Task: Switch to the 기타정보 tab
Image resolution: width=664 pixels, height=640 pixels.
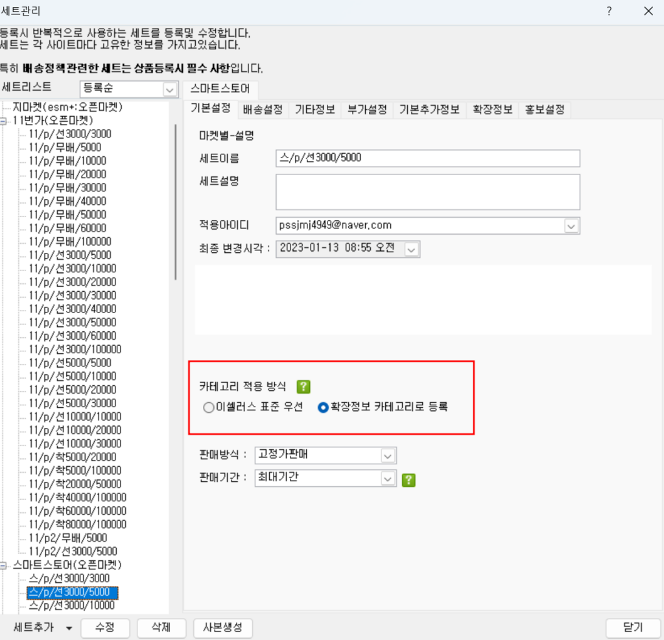Action: (314, 110)
